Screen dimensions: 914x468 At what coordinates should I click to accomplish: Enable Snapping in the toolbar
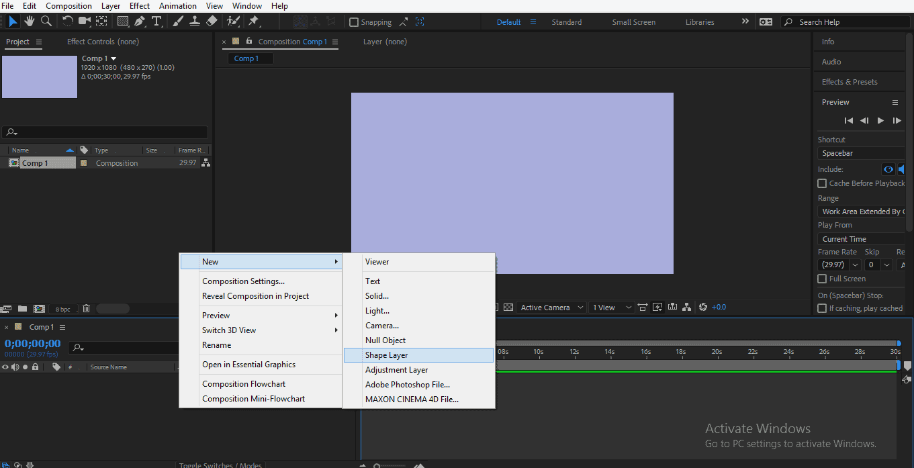[x=354, y=21]
